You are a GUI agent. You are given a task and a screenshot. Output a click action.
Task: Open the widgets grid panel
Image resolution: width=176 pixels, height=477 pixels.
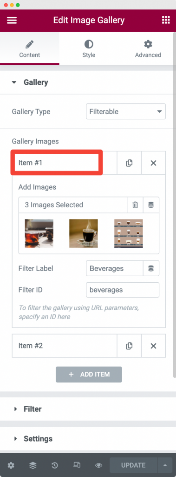click(x=166, y=20)
